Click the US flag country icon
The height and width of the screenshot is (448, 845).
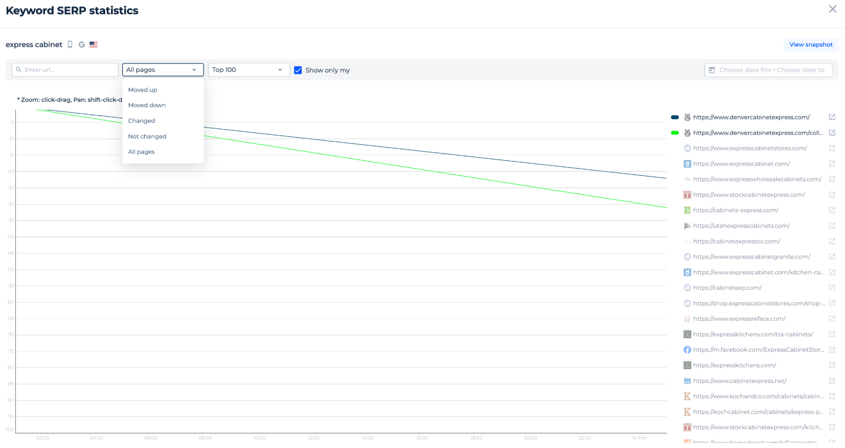coord(93,44)
